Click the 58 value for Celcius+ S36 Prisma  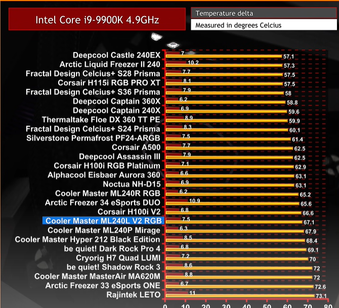(x=288, y=94)
